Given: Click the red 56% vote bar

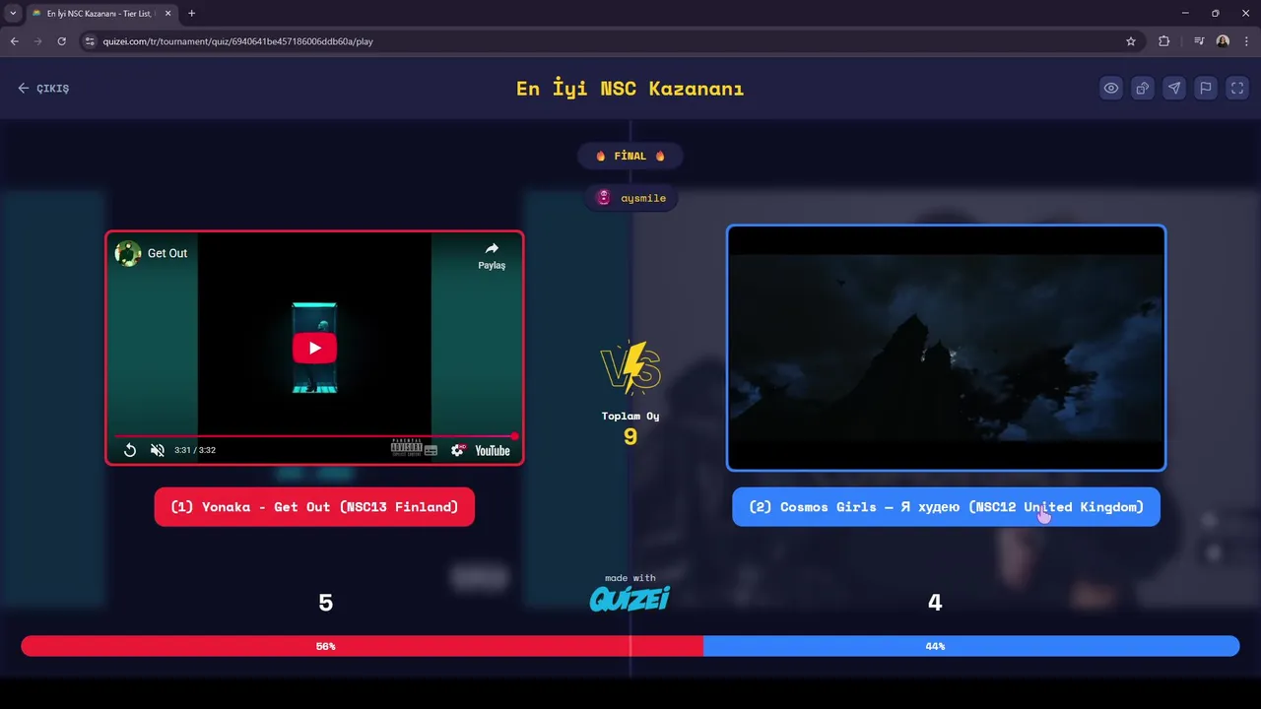Looking at the screenshot, I should click(x=362, y=646).
